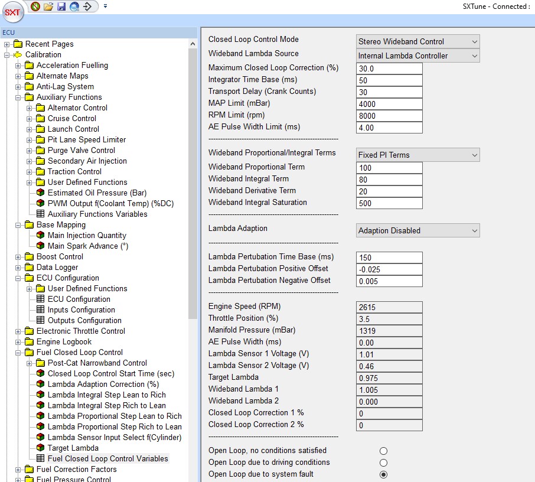
Task: Select Open Loop due to system fault
Action: tap(384, 474)
